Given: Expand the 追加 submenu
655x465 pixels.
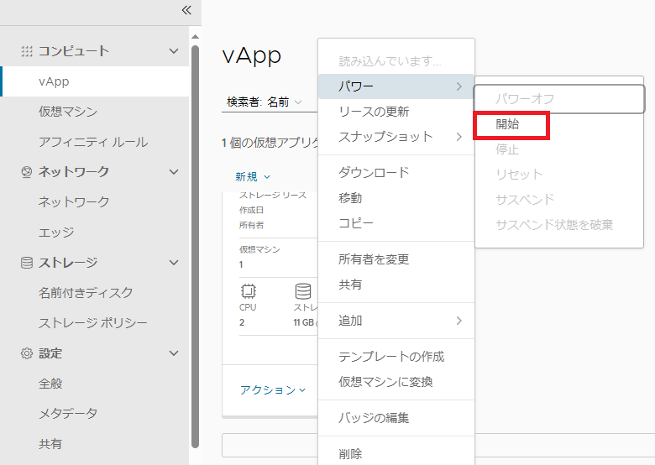Looking at the screenshot, I should (x=396, y=321).
